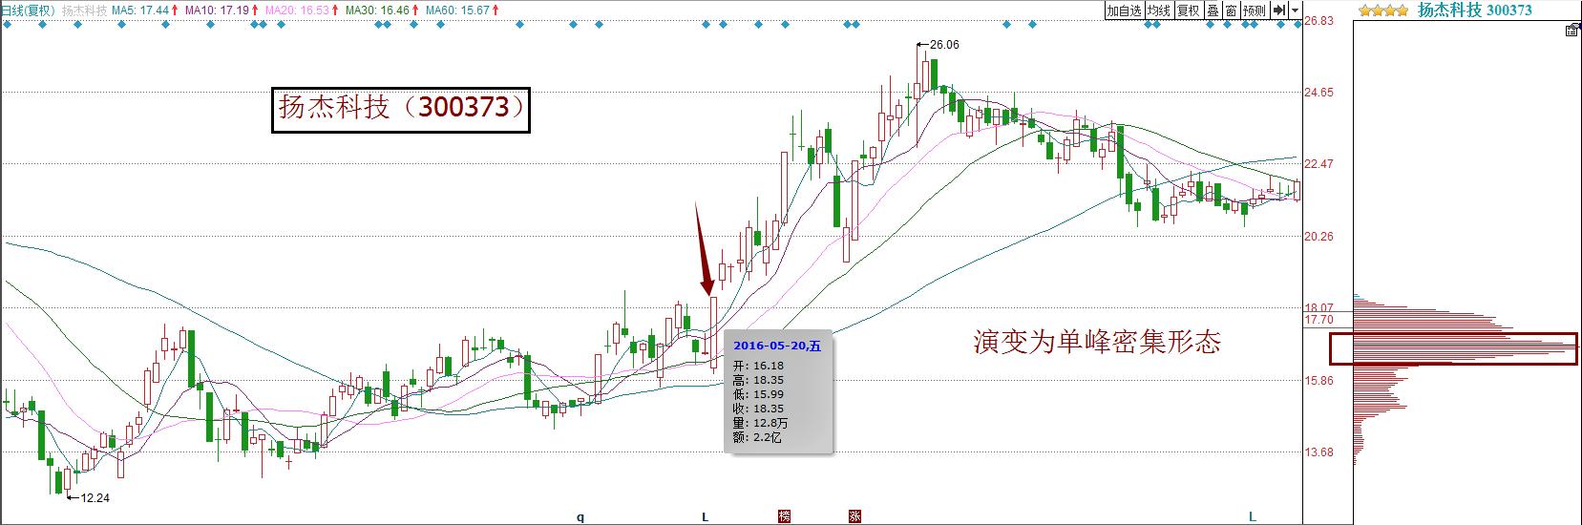Click the tooltip volume 量: 12.8万

pyautogui.click(x=760, y=423)
